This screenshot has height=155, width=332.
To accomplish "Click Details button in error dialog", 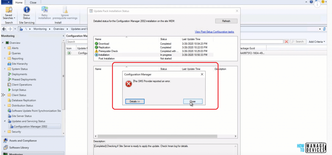I will click(x=135, y=101).
